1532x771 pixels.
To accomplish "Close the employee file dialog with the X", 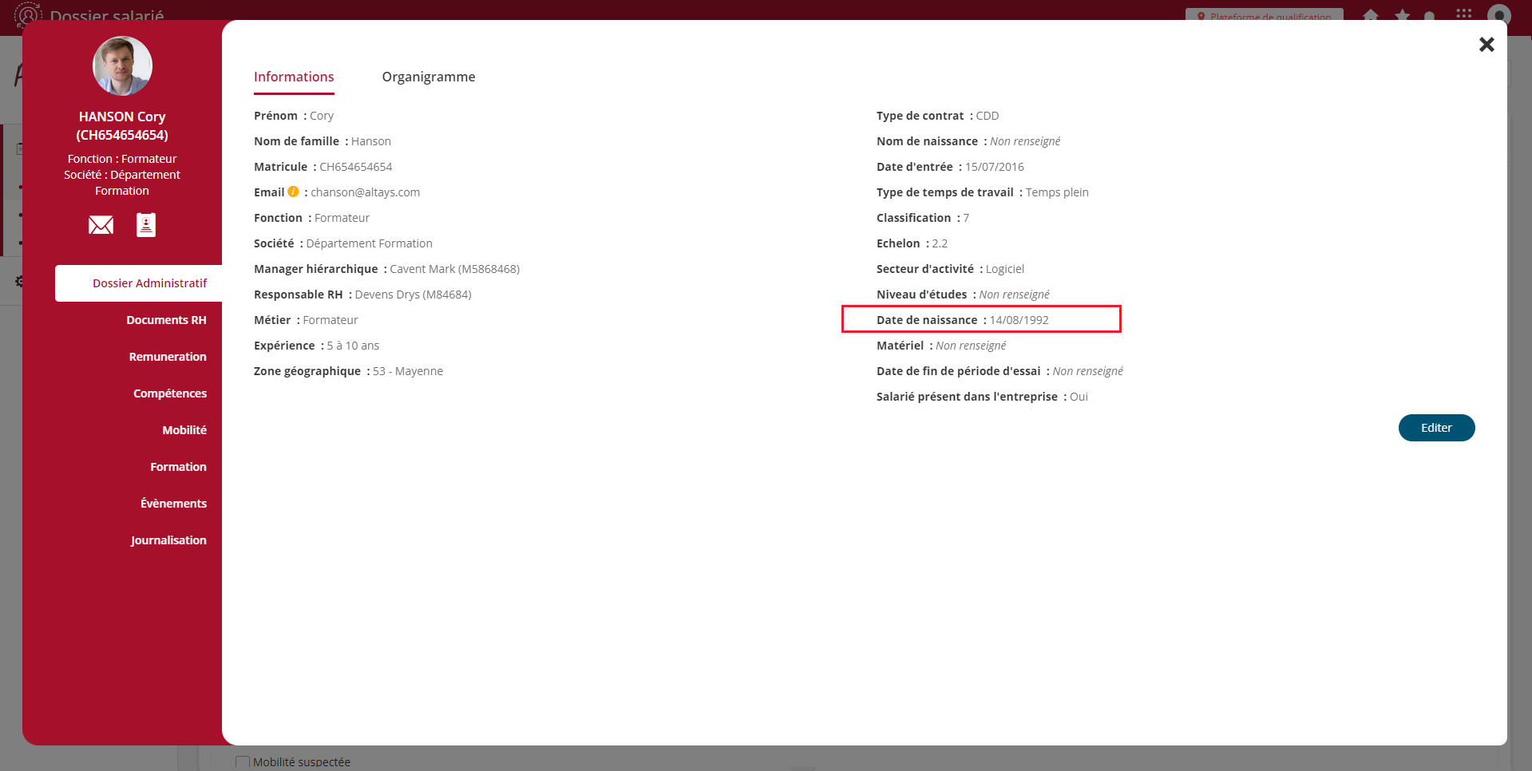I will click(1486, 45).
